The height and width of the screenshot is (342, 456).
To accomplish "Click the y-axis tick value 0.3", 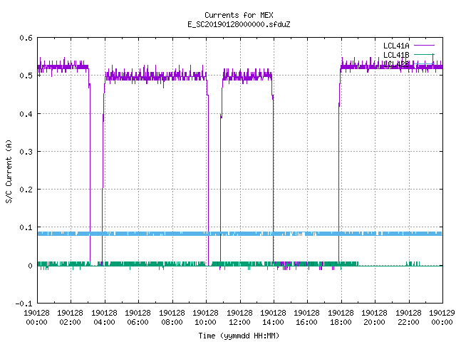I will click(26, 152).
